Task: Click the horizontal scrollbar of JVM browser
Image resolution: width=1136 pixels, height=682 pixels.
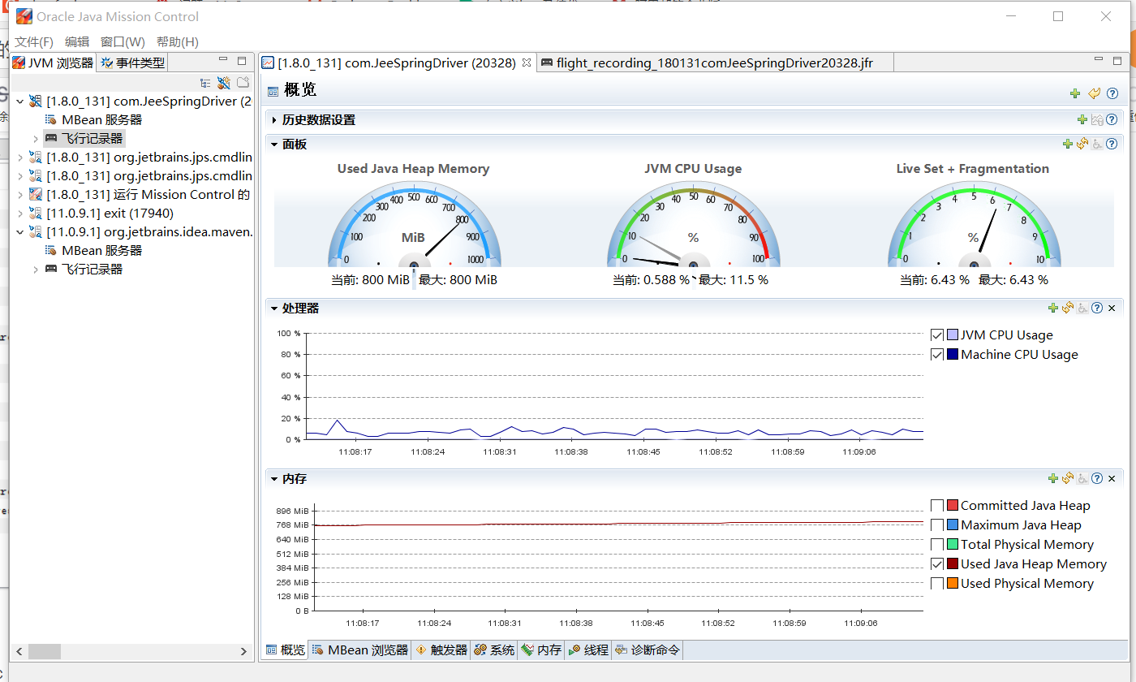Action: [x=45, y=651]
